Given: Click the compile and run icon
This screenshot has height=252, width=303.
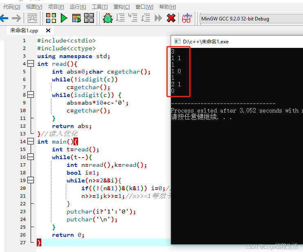Looking at the screenshot, I should coord(76,18).
